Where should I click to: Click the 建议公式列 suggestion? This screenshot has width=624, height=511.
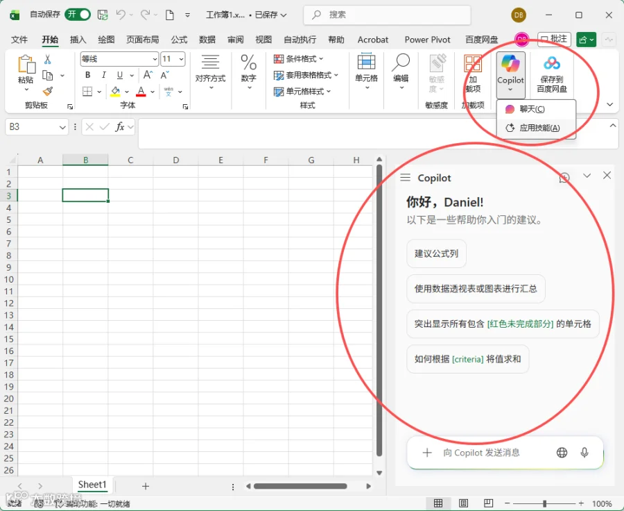[x=437, y=253]
